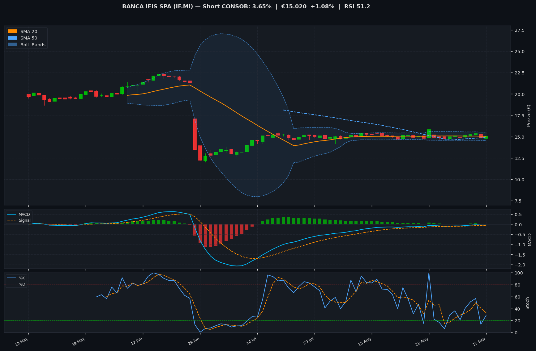Select the SMA 20 legend label
536x351 pixels.
pos(29,31)
